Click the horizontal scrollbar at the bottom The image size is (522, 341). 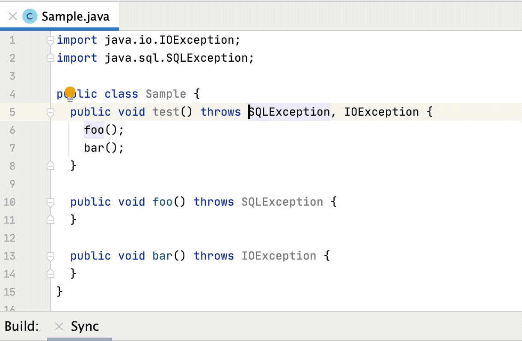(80, 338)
